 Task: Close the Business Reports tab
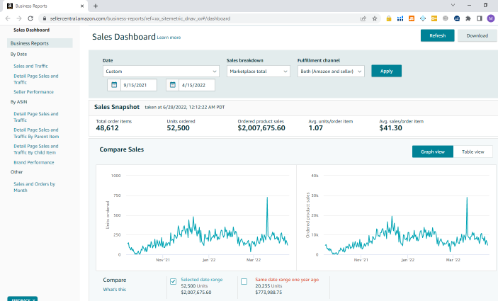pyautogui.click(x=82, y=6)
